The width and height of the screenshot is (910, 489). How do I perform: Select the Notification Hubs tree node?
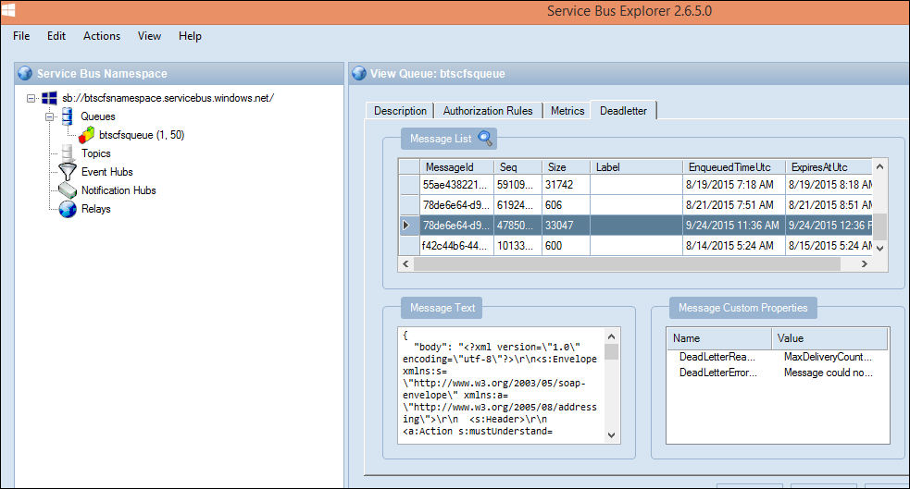pos(118,190)
